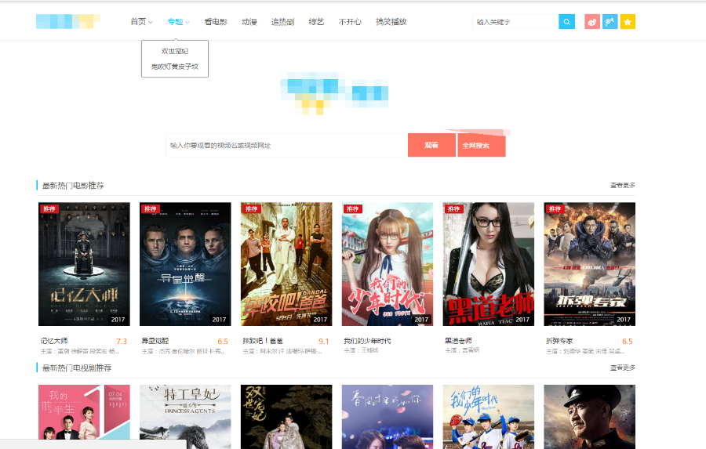Click the 全网搜索 button
706x449 pixels.
point(482,145)
